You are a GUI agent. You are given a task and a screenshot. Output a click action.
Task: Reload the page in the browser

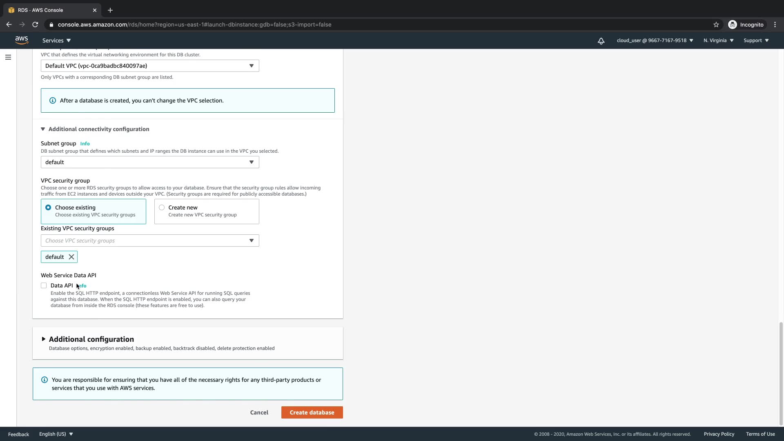(x=35, y=24)
